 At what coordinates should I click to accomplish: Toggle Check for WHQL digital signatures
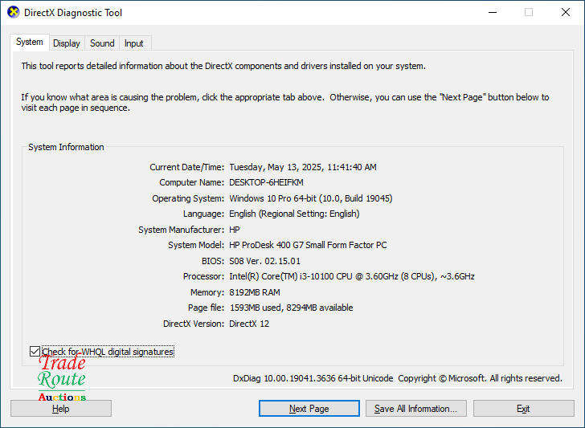coord(35,352)
